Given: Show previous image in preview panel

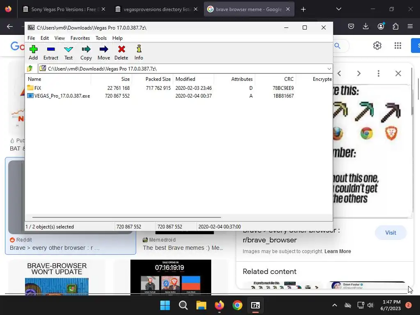Looking at the screenshot, I should 339,73.
